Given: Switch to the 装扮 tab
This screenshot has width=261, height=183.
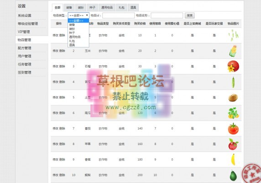Looking at the screenshot, I should click(x=81, y=7).
